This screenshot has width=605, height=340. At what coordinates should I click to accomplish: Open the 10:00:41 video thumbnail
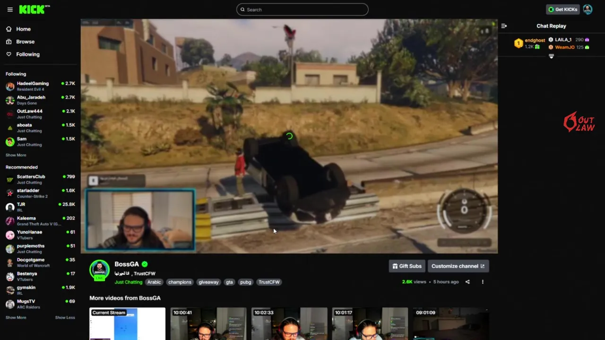click(x=208, y=324)
